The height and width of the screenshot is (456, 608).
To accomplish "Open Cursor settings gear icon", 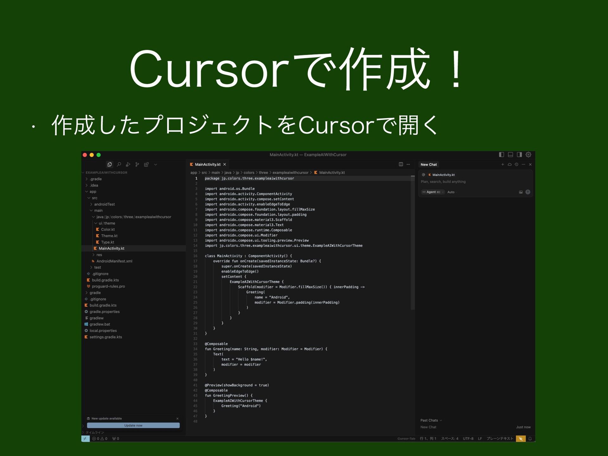I will pos(528,155).
